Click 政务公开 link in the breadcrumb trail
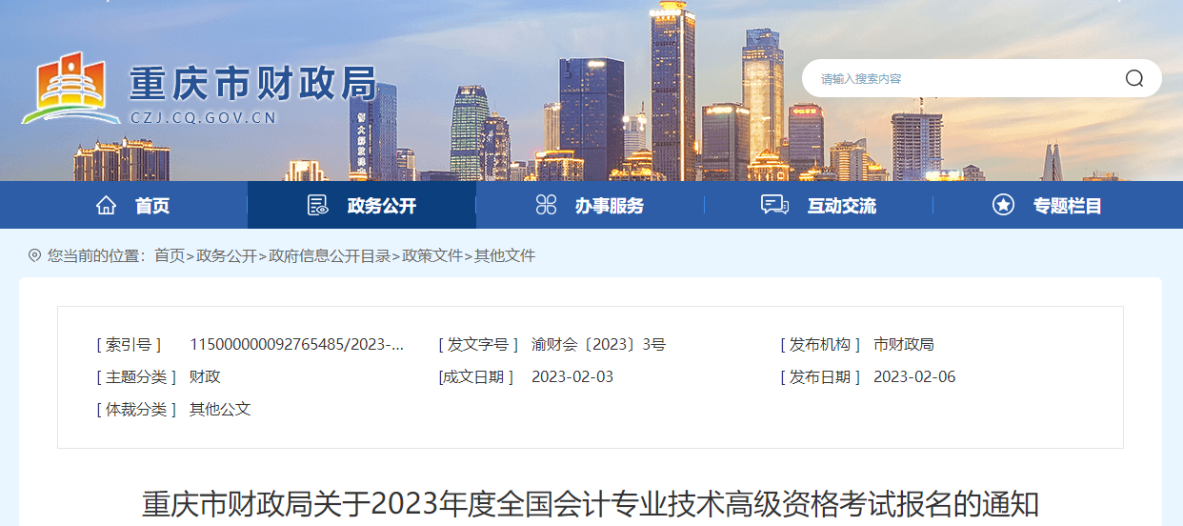1183x526 pixels. (227, 255)
